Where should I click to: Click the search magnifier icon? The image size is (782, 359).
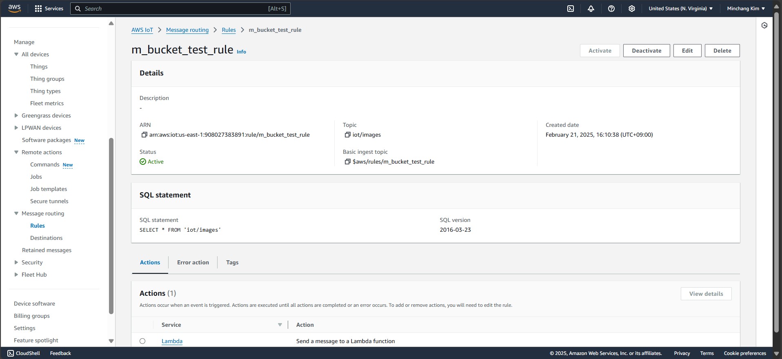[x=78, y=9]
